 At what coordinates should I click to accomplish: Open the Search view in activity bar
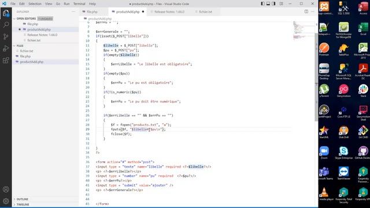pyautogui.click(x=6, y=24)
